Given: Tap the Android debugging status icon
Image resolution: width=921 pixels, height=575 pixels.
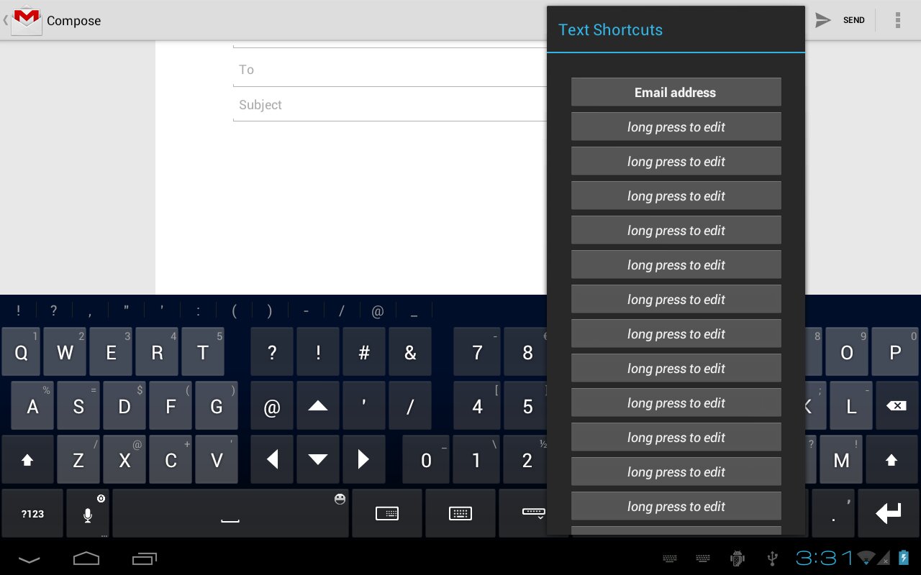Looking at the screenshot, I should tap(737, 558).
